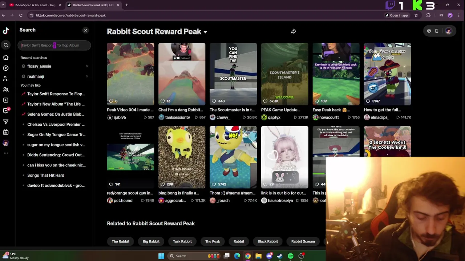This screenshot has height=261, width=465.
Task: Visit qaptyx creator profile
Action: click(x=274, y=117)
